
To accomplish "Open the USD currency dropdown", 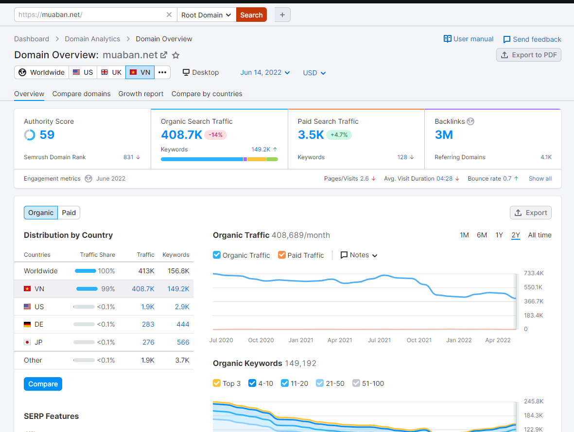I will (x=314, y=73).
